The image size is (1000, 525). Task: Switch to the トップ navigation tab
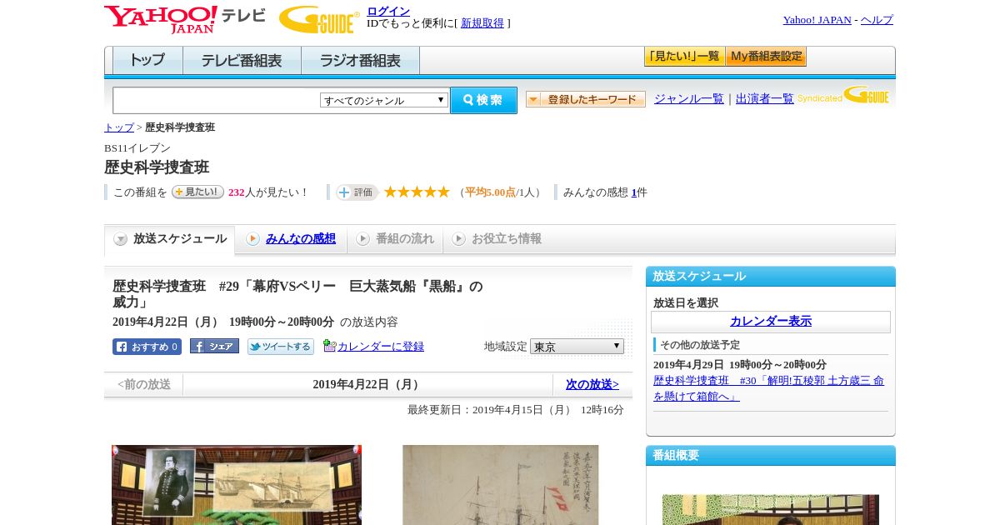[x=147, y=61]
